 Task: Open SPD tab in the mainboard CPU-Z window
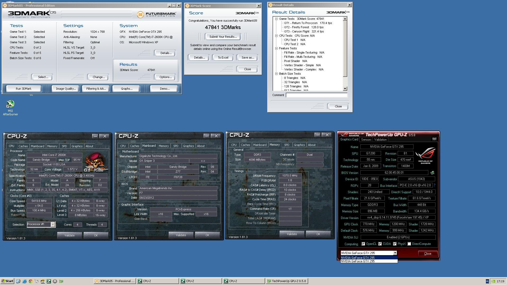[176, 146]
